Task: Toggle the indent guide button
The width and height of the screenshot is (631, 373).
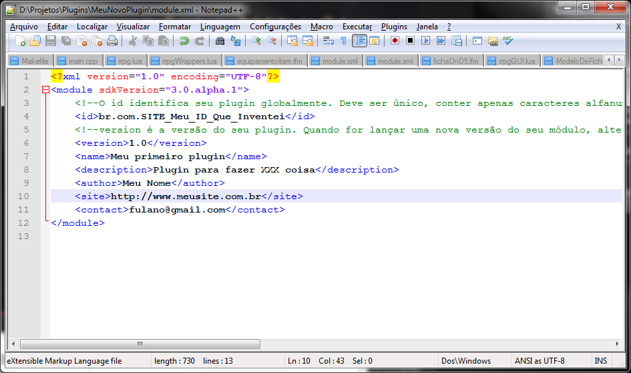Action: 360,41
